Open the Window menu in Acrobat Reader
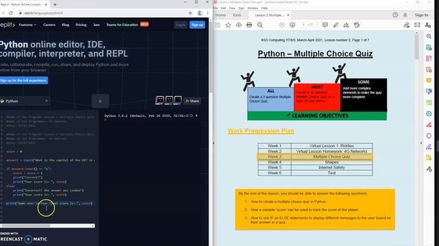439x246 pixels. tap(252, 8)
